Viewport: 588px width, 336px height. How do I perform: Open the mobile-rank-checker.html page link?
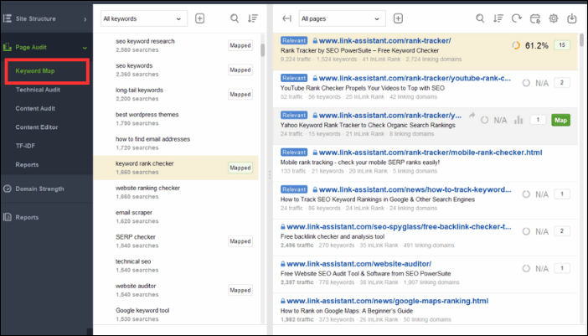point(431,152)
